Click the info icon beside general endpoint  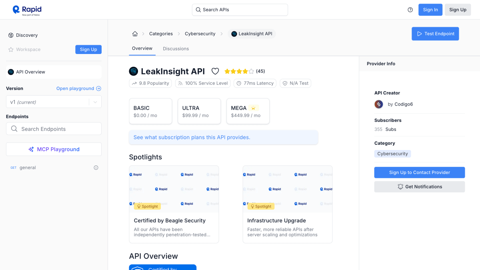point(96,168)
